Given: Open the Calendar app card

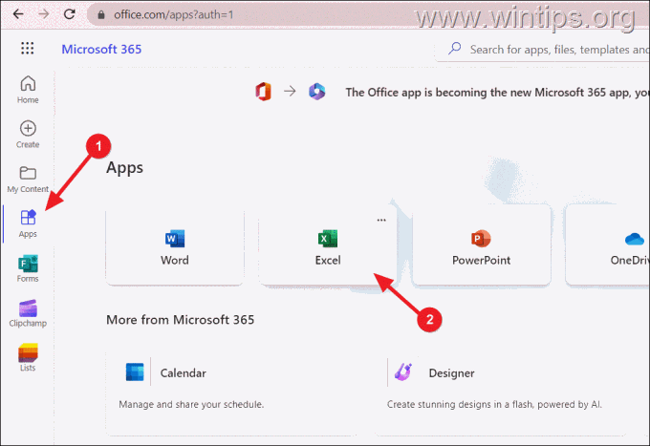Looking at the screenshot, I should point(231,393).
